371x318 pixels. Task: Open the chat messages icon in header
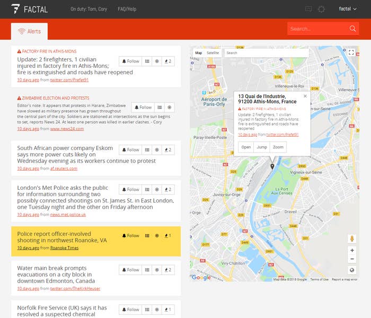[308, 9]
